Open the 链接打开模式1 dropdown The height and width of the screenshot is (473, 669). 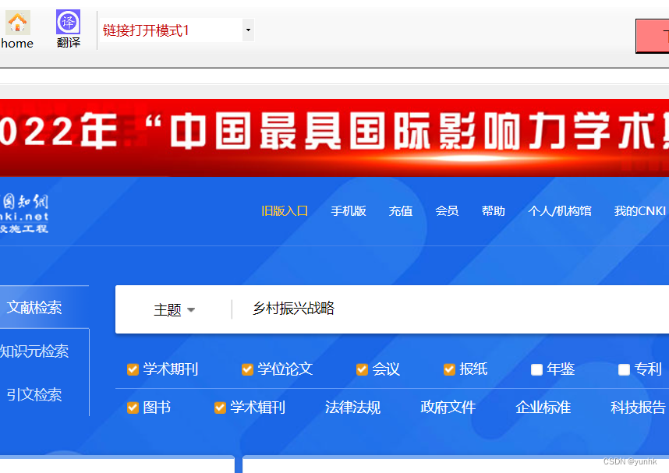pyautogui.click(x=248, y=30)
